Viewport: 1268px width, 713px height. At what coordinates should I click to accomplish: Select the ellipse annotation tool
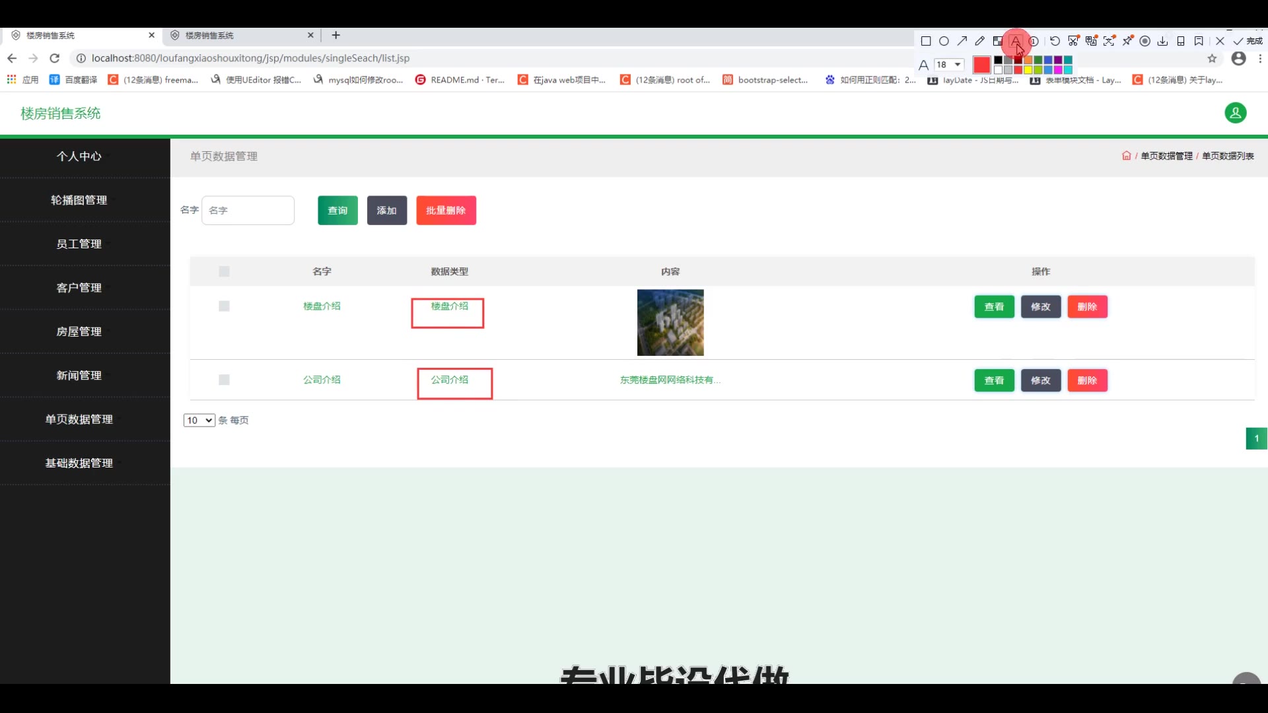point(944,41)
